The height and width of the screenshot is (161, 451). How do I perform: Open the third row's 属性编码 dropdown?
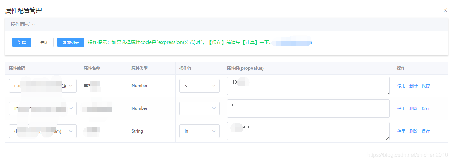pos(43,131)
